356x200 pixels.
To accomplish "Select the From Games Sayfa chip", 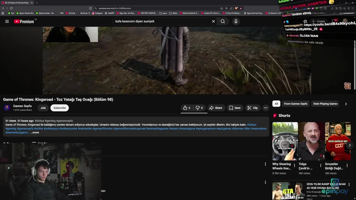I will pos(296,104).
